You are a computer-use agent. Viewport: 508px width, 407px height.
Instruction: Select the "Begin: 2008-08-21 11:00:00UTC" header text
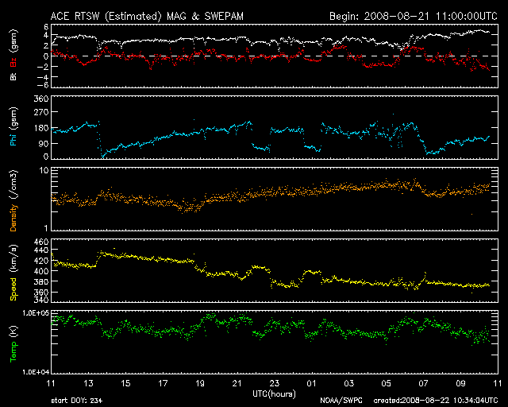413,16
